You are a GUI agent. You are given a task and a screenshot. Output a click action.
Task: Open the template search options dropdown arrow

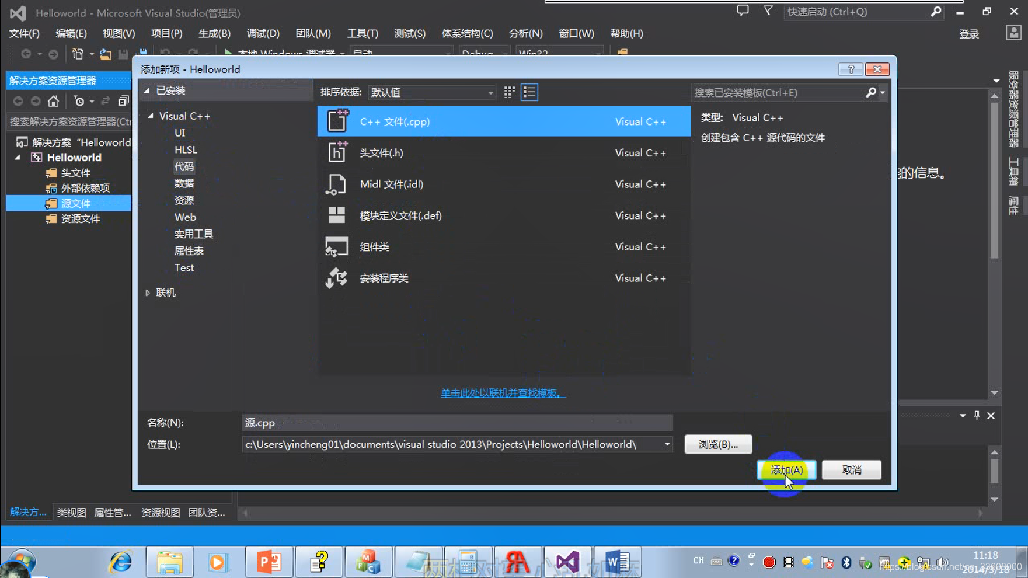coord(882,92)
